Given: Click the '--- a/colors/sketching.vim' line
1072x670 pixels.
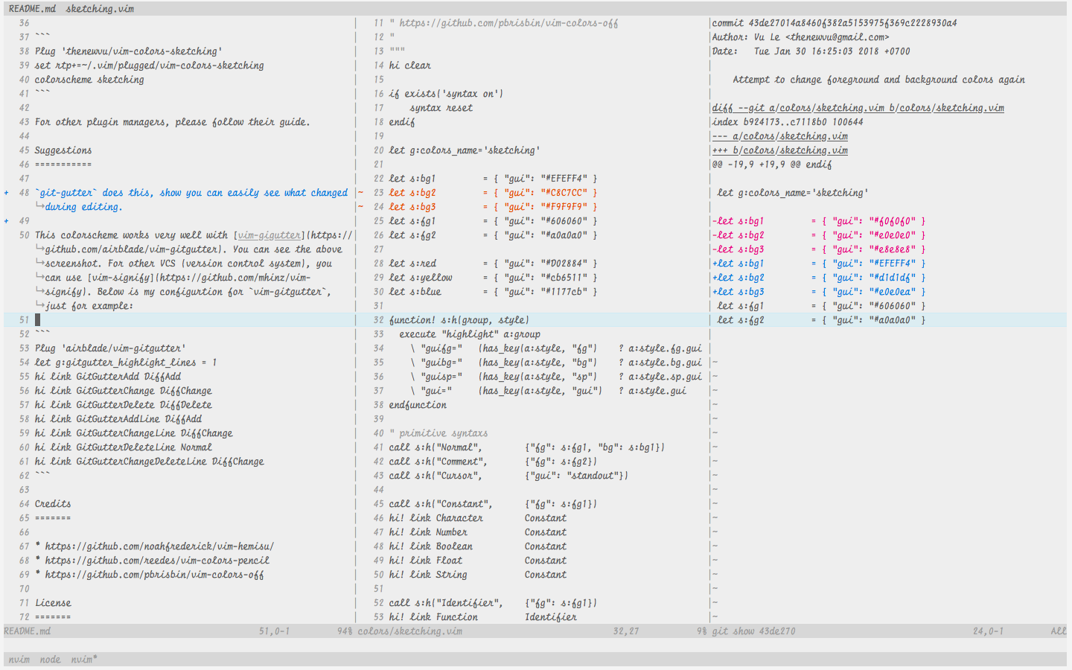Looking at the screenshot, I should 779,136.
